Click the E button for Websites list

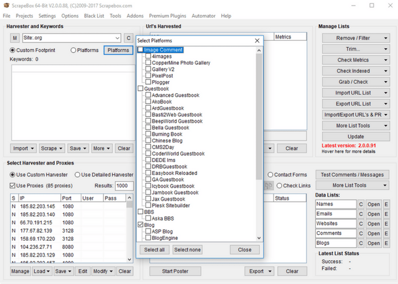click(x=386, y=224)
